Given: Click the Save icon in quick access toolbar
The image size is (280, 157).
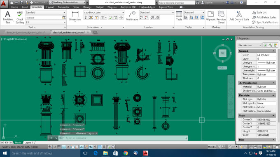Looking at the screenshot, I should click(21, 2).
